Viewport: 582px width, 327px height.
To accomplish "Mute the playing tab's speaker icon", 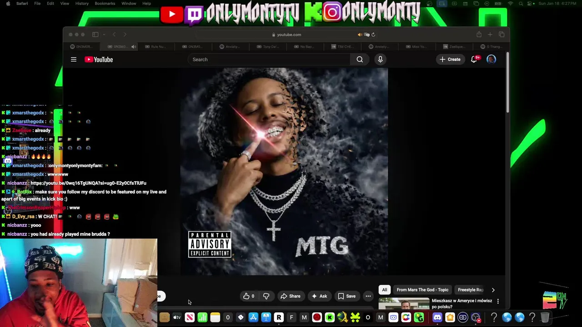I will coord(134,46).
